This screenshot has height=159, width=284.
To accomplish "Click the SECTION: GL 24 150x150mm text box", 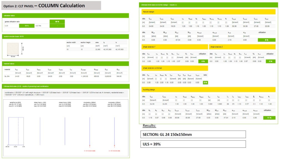I will 193,134.
